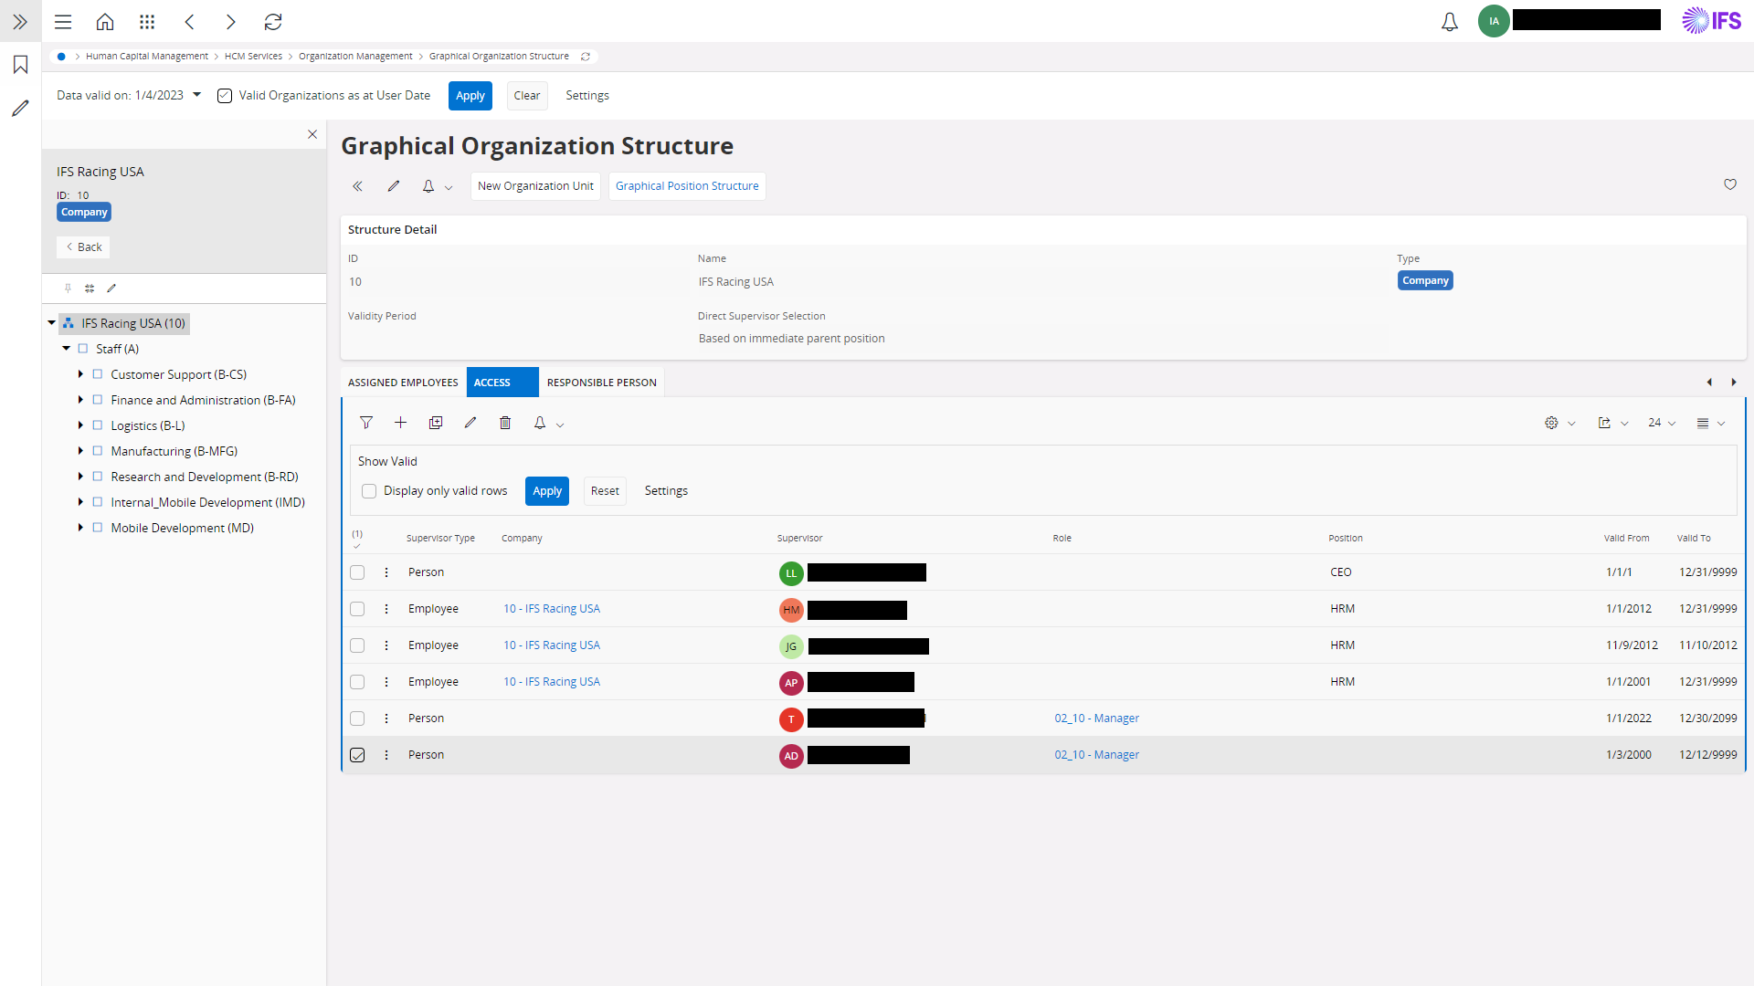1754x986 pixels.
Task: Collapse panel with double-left chevron icon
Action: point(358,186)
